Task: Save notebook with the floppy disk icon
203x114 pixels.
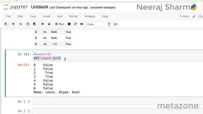Action: coord(6,24)
